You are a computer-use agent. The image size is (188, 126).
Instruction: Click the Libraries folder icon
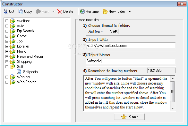coord(13,46)
